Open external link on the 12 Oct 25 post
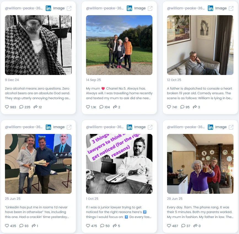Image resolution: width=239 pixels, height=234 pixels. pyautogui.click(x=231, y=8)
